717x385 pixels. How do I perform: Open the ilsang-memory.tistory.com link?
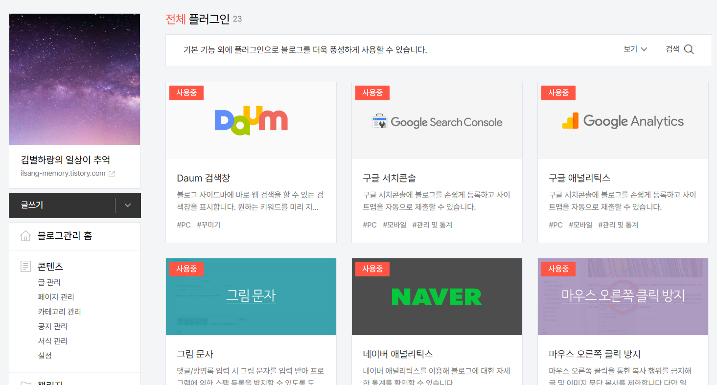63,174
